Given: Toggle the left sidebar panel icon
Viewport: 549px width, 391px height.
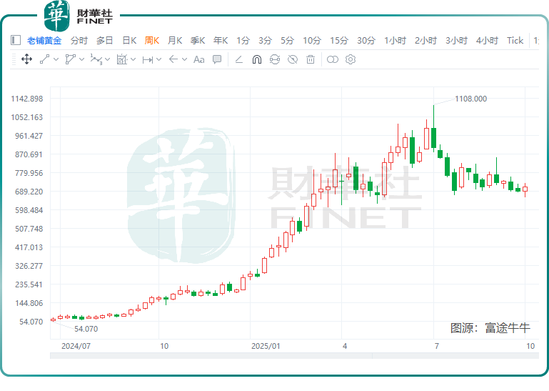Looking at the screenshot, I should 16,41.
